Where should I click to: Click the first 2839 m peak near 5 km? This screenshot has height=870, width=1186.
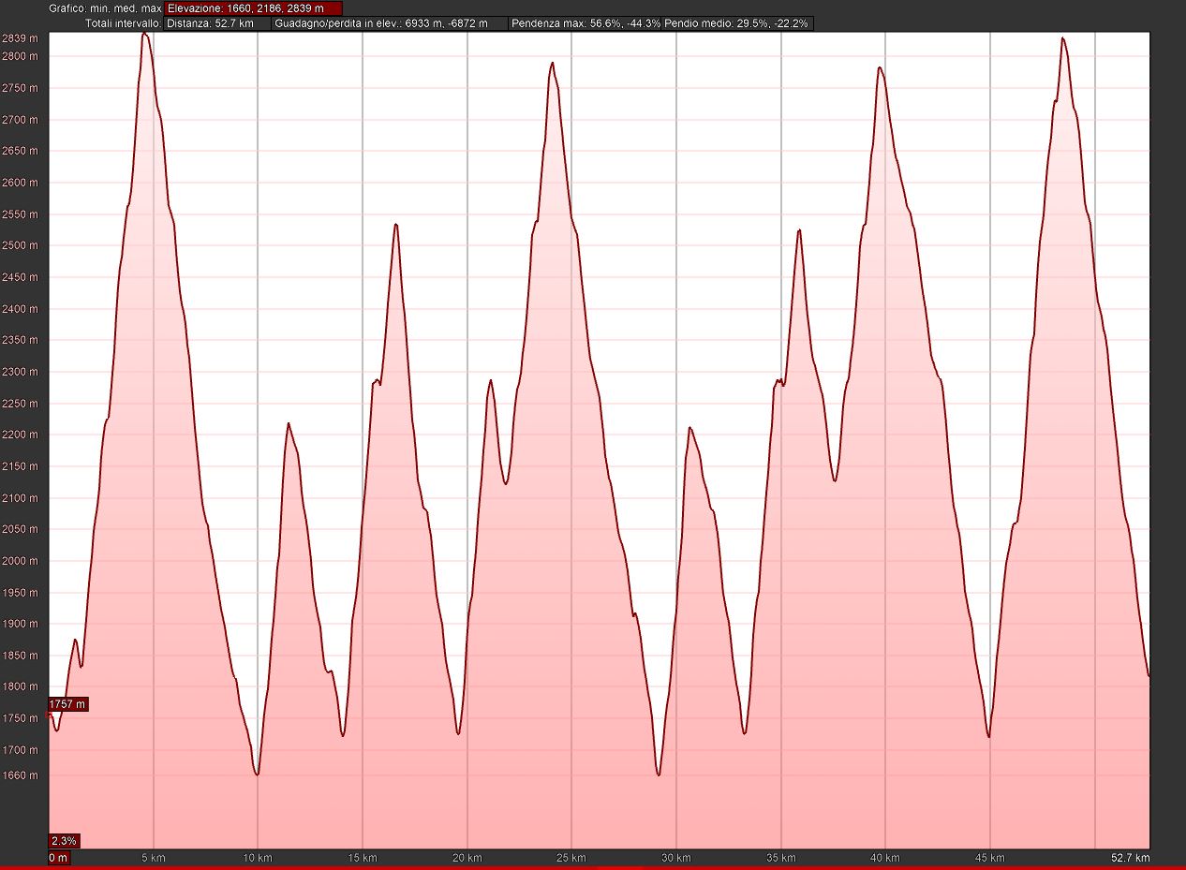[x=144, y=35]
